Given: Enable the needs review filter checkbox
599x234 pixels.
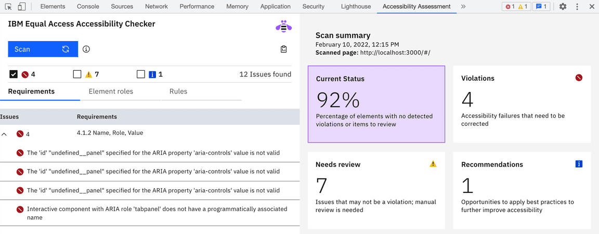Looking at the screenshot, I should click(77, 74).
